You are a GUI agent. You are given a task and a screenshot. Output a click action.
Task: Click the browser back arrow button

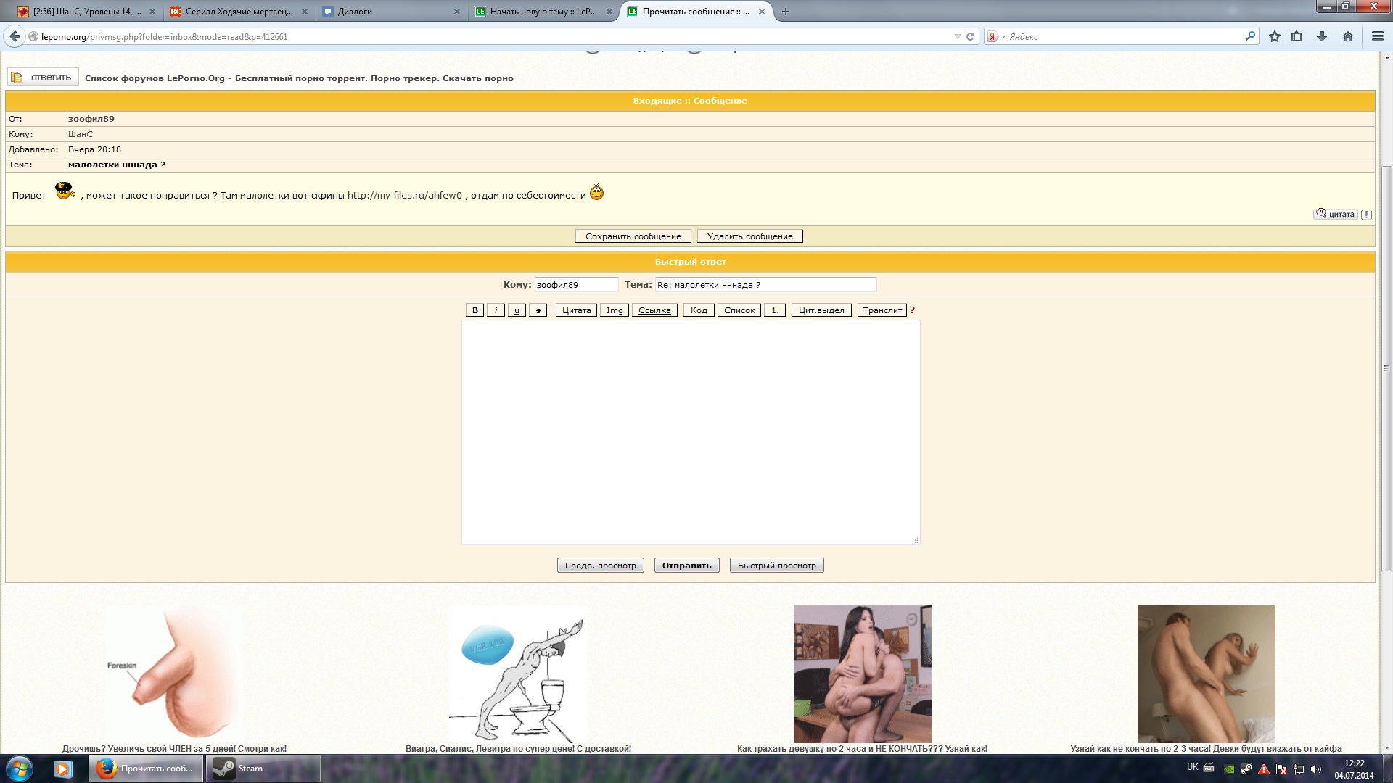pos(15,36)
